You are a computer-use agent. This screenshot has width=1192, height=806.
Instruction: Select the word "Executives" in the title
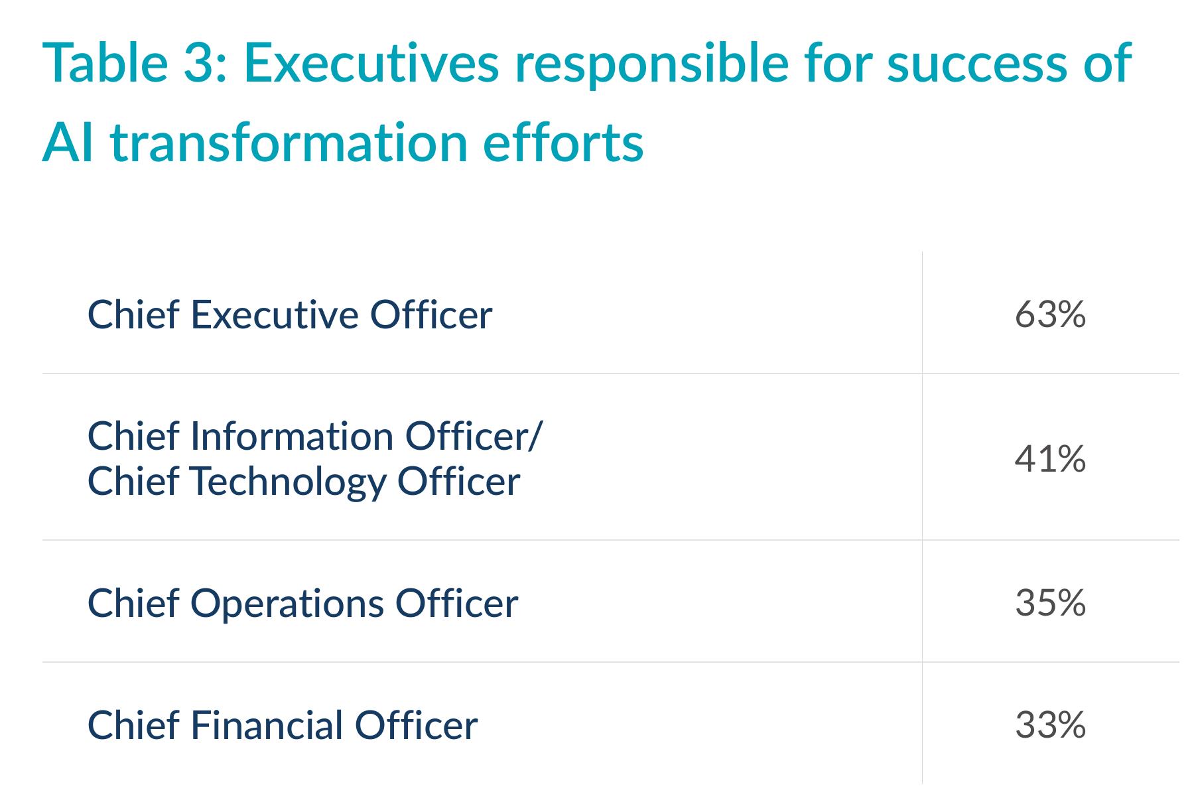click(x=371, y=62)
